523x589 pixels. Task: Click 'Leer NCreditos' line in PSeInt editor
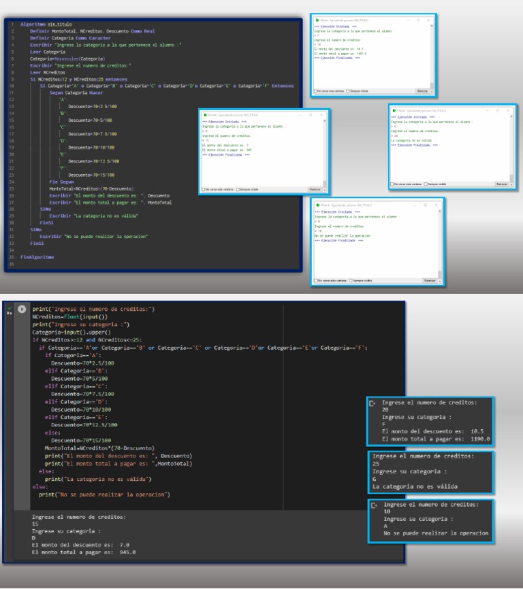48,73
